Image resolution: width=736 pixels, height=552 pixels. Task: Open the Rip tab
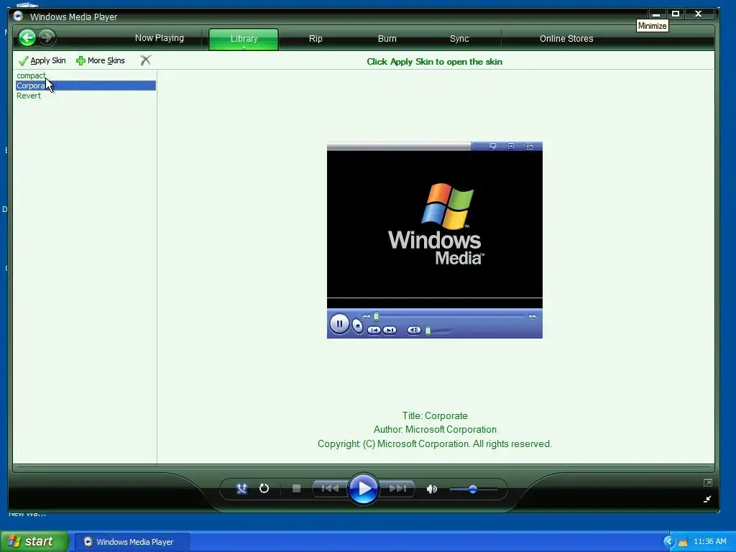point(316,39)
